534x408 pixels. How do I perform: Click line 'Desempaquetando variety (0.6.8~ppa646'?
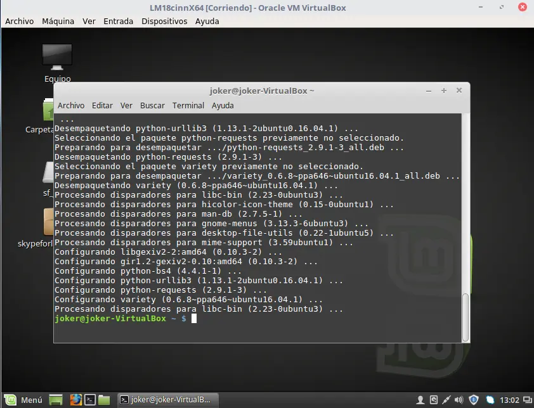click(x=196, y=186)
